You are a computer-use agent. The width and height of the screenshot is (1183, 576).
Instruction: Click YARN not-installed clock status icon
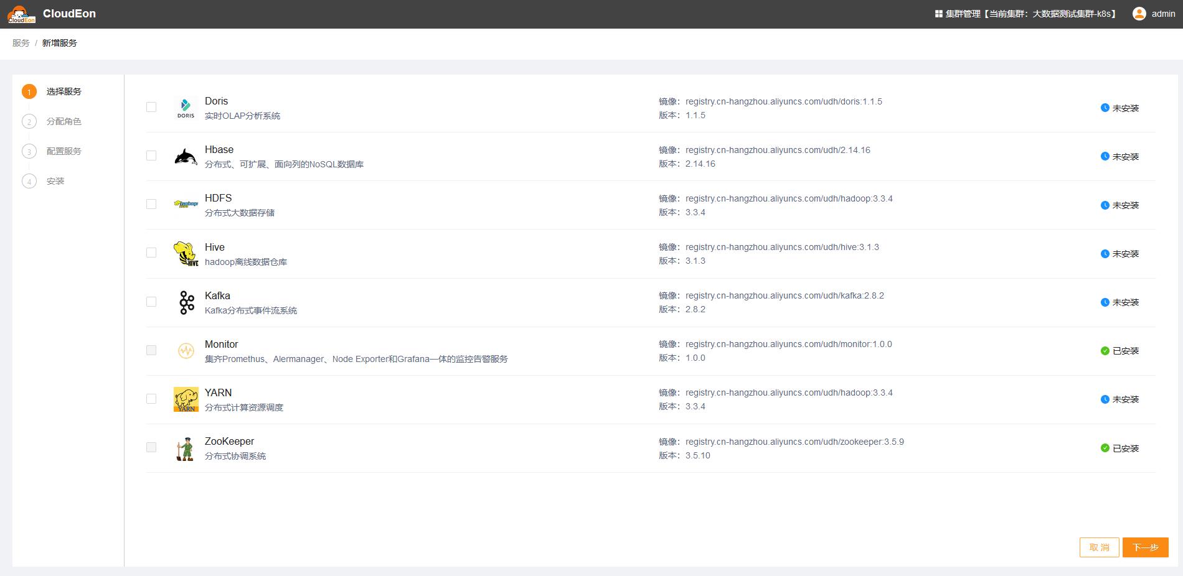coord(1105,399)
